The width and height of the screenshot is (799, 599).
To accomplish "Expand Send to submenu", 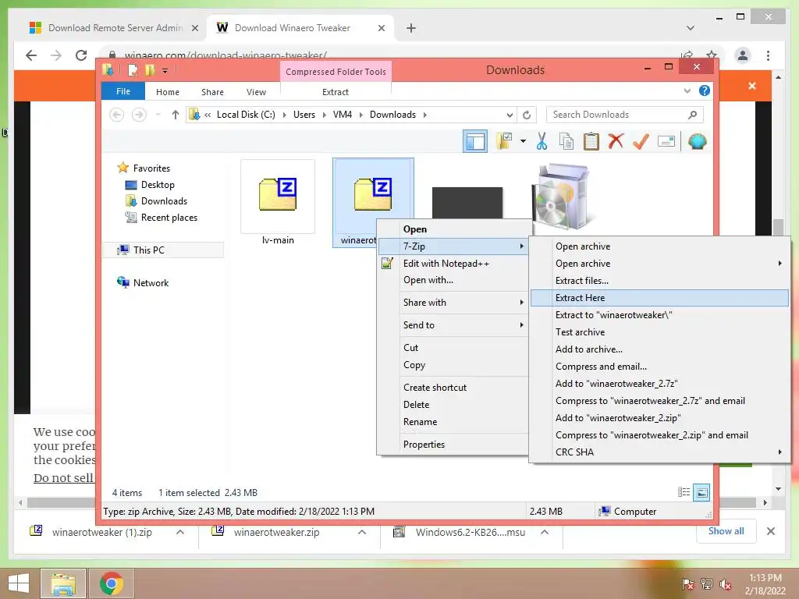I will point(453,325).
